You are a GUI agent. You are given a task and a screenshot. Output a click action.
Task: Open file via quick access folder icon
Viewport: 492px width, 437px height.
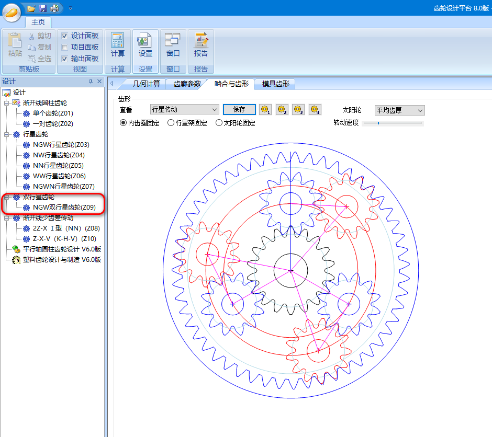pos(31,8)
